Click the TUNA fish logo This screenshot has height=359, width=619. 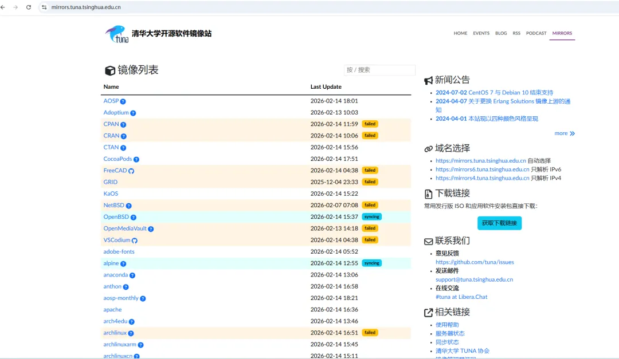tap(117, 34)
